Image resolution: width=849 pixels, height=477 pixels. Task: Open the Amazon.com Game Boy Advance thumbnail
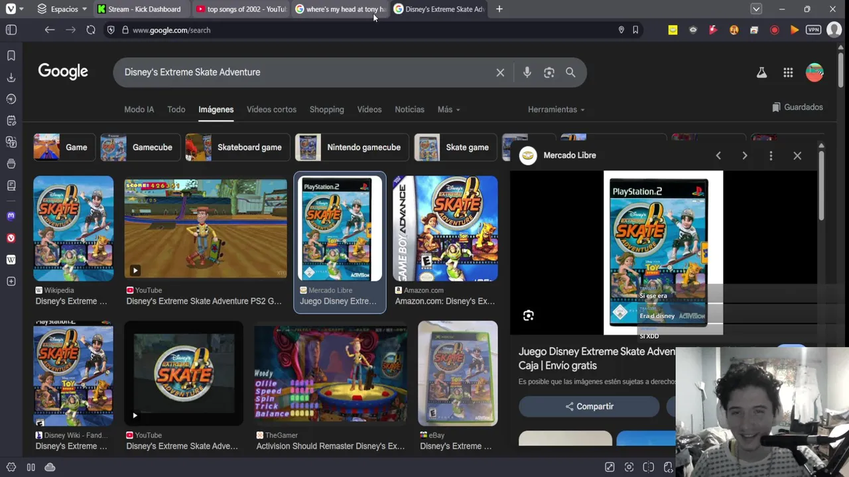(x=445, y=229)
